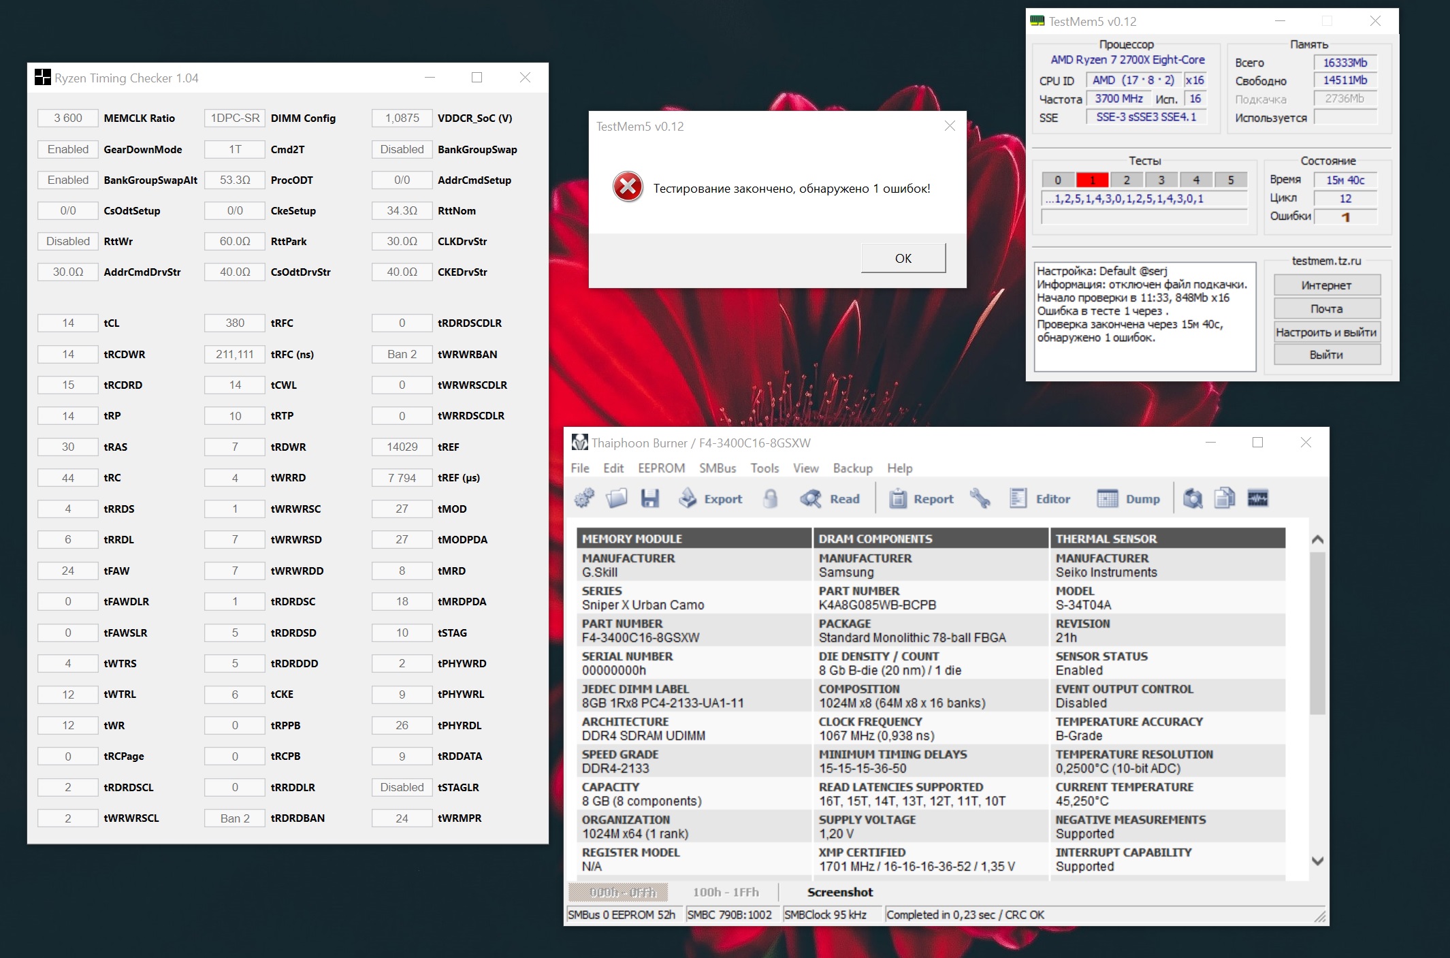This screenshot has width=1450, height=958.
Task: Click the wrench tool icon
Action: pyautogui.click(x=980, y=498)
